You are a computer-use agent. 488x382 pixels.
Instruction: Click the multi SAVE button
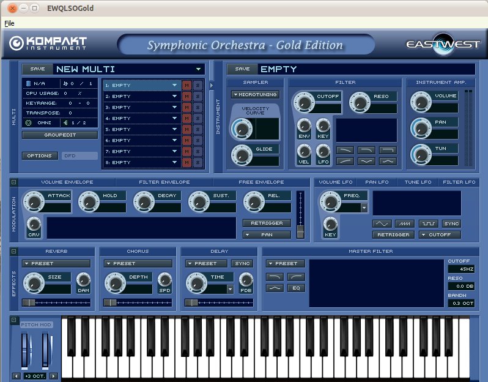click(37, 69)
